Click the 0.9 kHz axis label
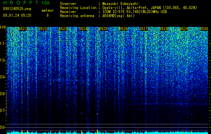The height and width of the screenshot is (134, 211). tap(3, 77)
